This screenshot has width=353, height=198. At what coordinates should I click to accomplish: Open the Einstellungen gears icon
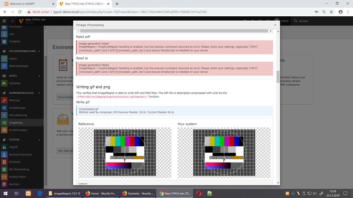(4, 108)
